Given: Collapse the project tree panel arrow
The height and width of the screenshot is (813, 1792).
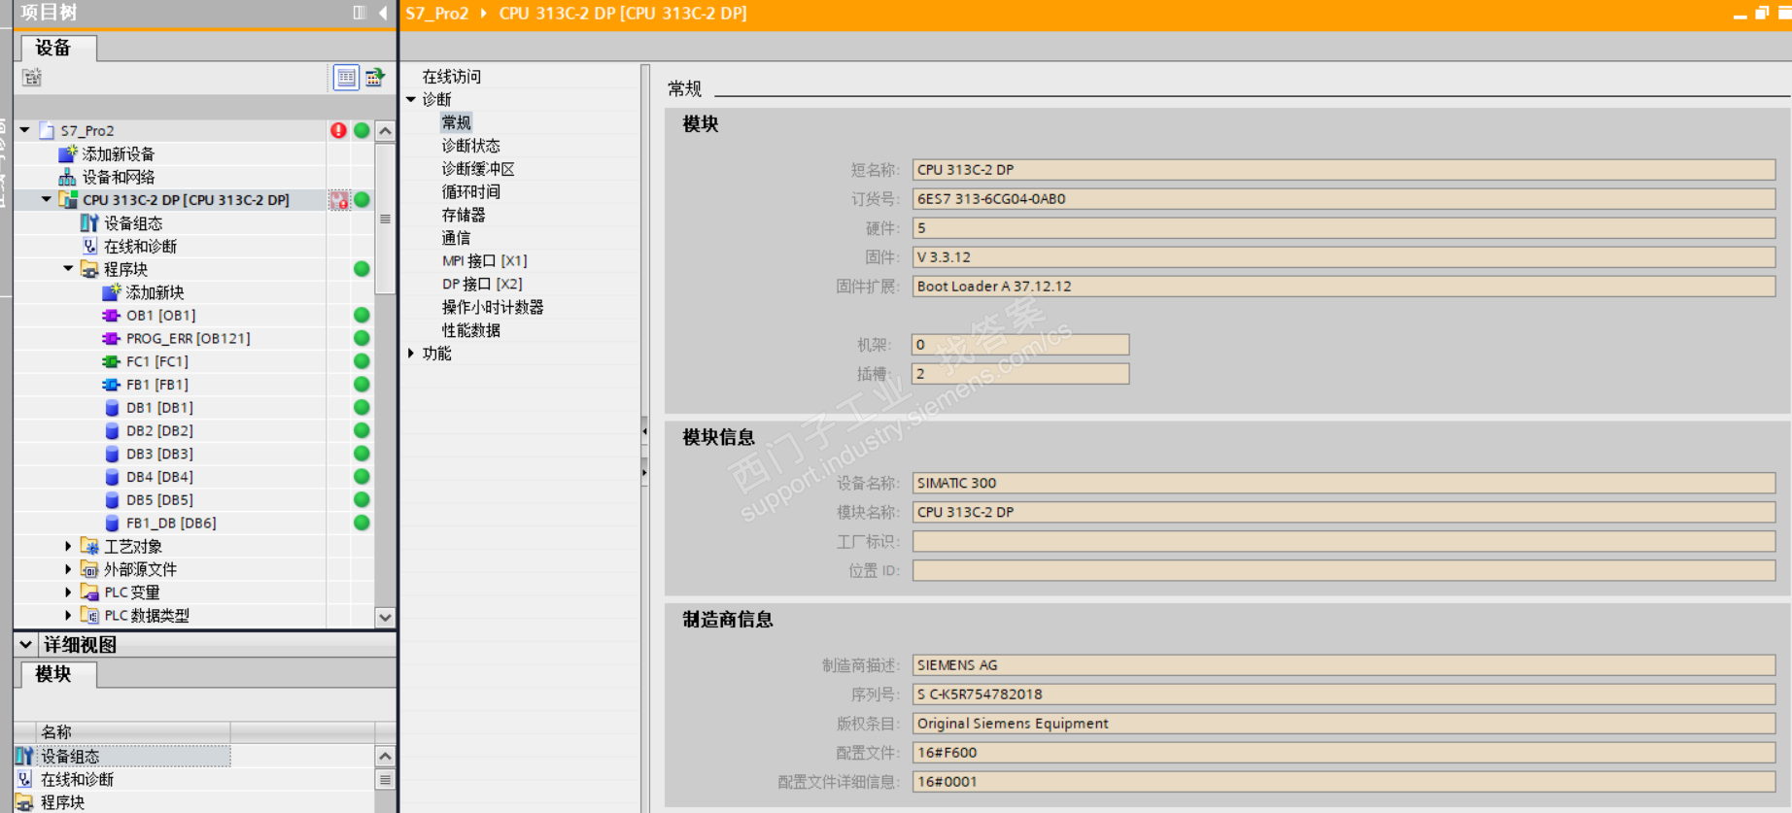Looking at the screenshot, I should point(383,13).
